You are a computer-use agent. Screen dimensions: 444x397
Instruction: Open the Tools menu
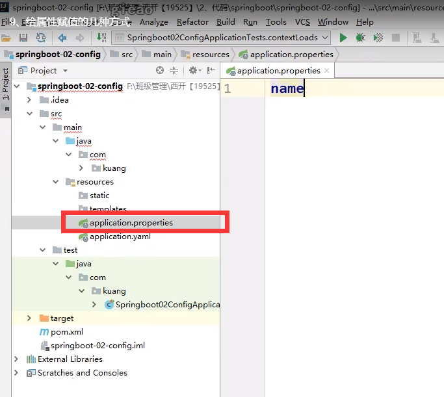(276, 22)
